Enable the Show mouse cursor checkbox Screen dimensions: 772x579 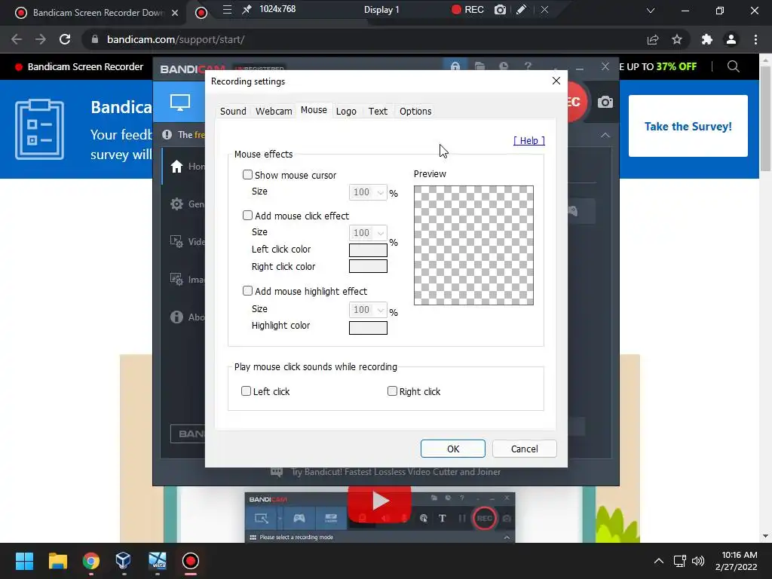(247, 175)
